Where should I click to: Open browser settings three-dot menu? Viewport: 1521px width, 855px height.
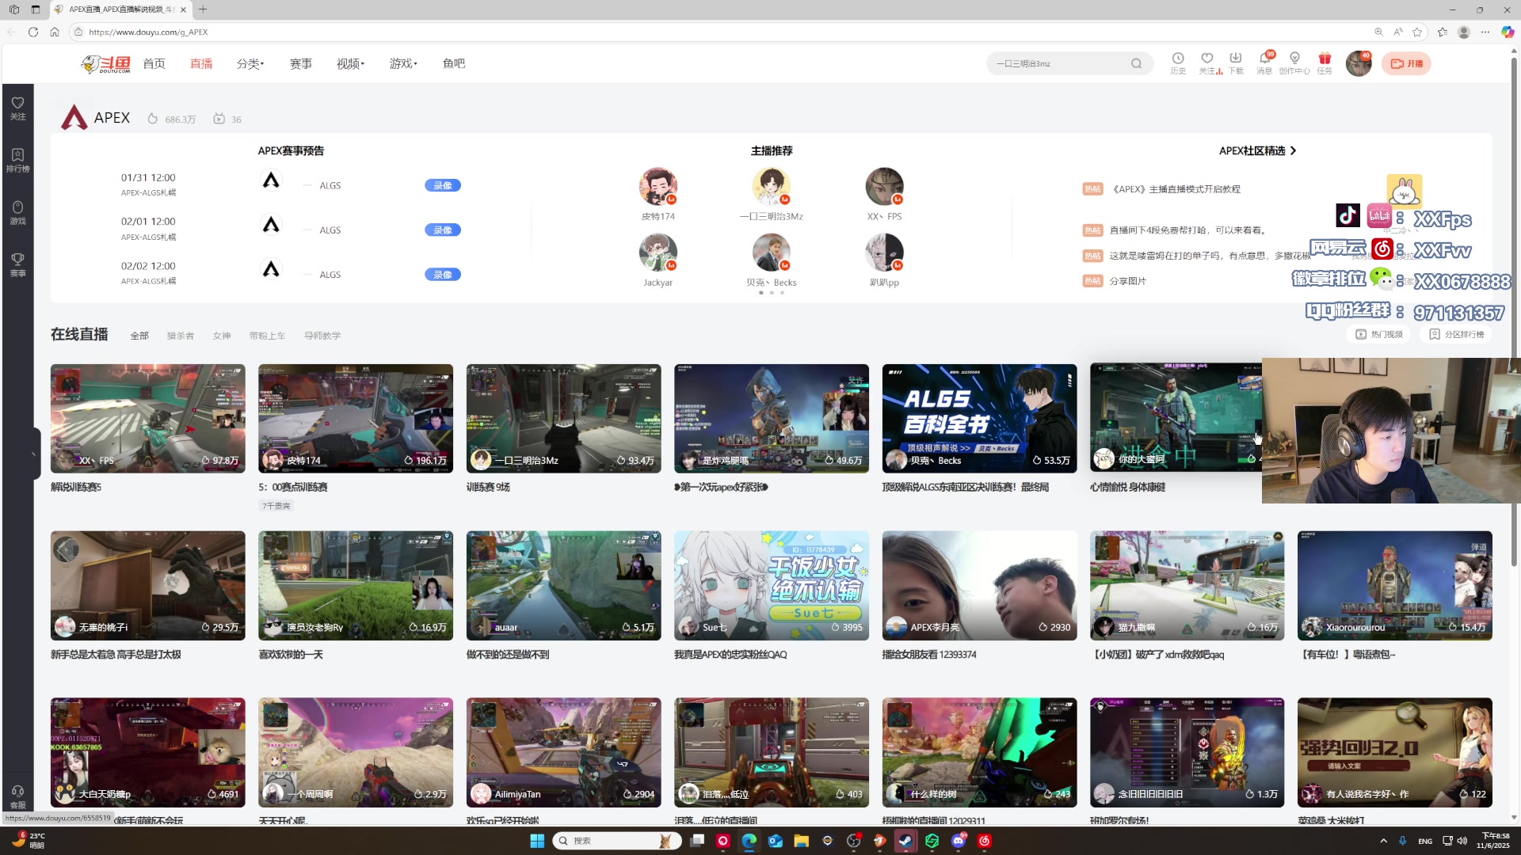tap(1485, 32)
